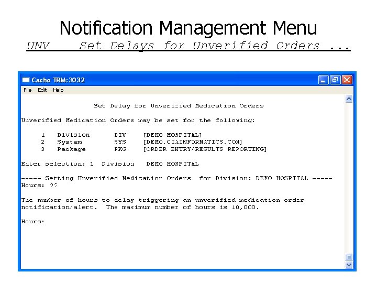Screen dimensions: 377x283
Task: Click [ORDER ENTRY/RESULTS REPORTING] text
Action: pos(205,149)
